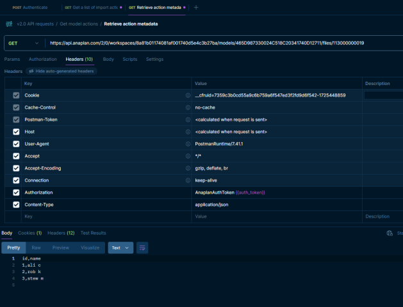Uncheck the Postman-Token header checkbox
The width and height of the screenshot is (403, 307).
[16, 120]
